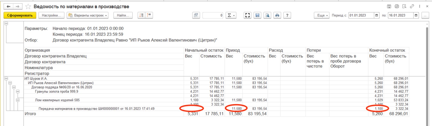Image resolution: width=432 pixels, height=126 pixels.
Task: Open calendar picker for end date 16.01.2023
Action: click(x=416, y=15)
